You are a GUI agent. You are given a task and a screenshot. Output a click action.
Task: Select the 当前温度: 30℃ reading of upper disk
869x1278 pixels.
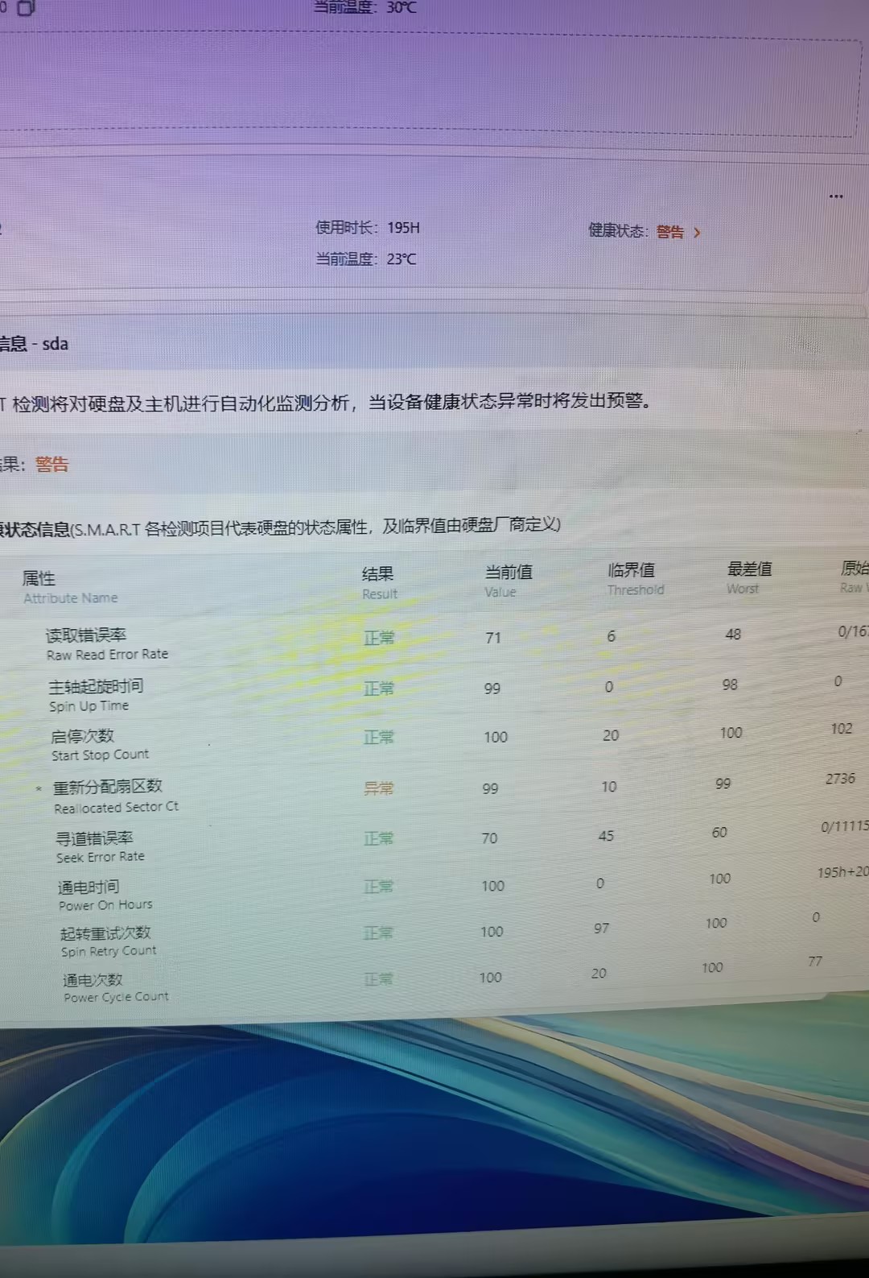point(365,7)
